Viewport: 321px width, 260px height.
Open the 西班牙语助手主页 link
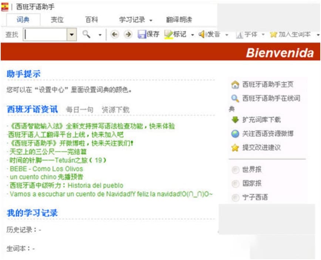(268, 84)
